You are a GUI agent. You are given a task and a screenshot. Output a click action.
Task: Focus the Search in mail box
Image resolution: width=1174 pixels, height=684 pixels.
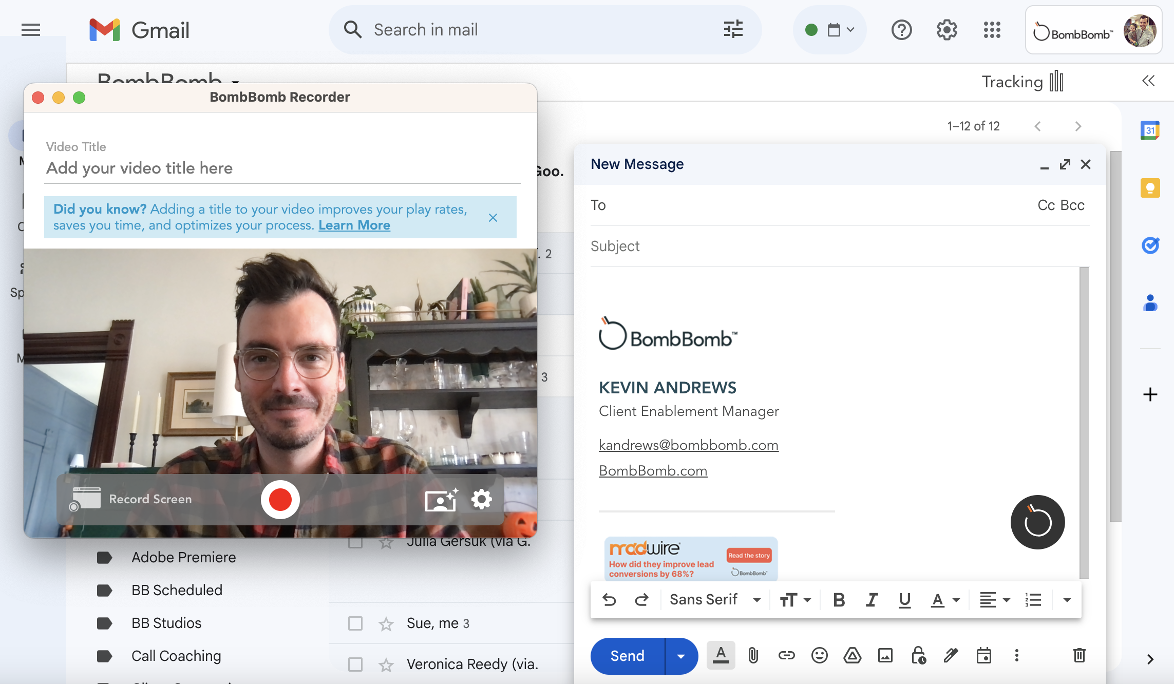pyautogui.click(x=544, y=30)
